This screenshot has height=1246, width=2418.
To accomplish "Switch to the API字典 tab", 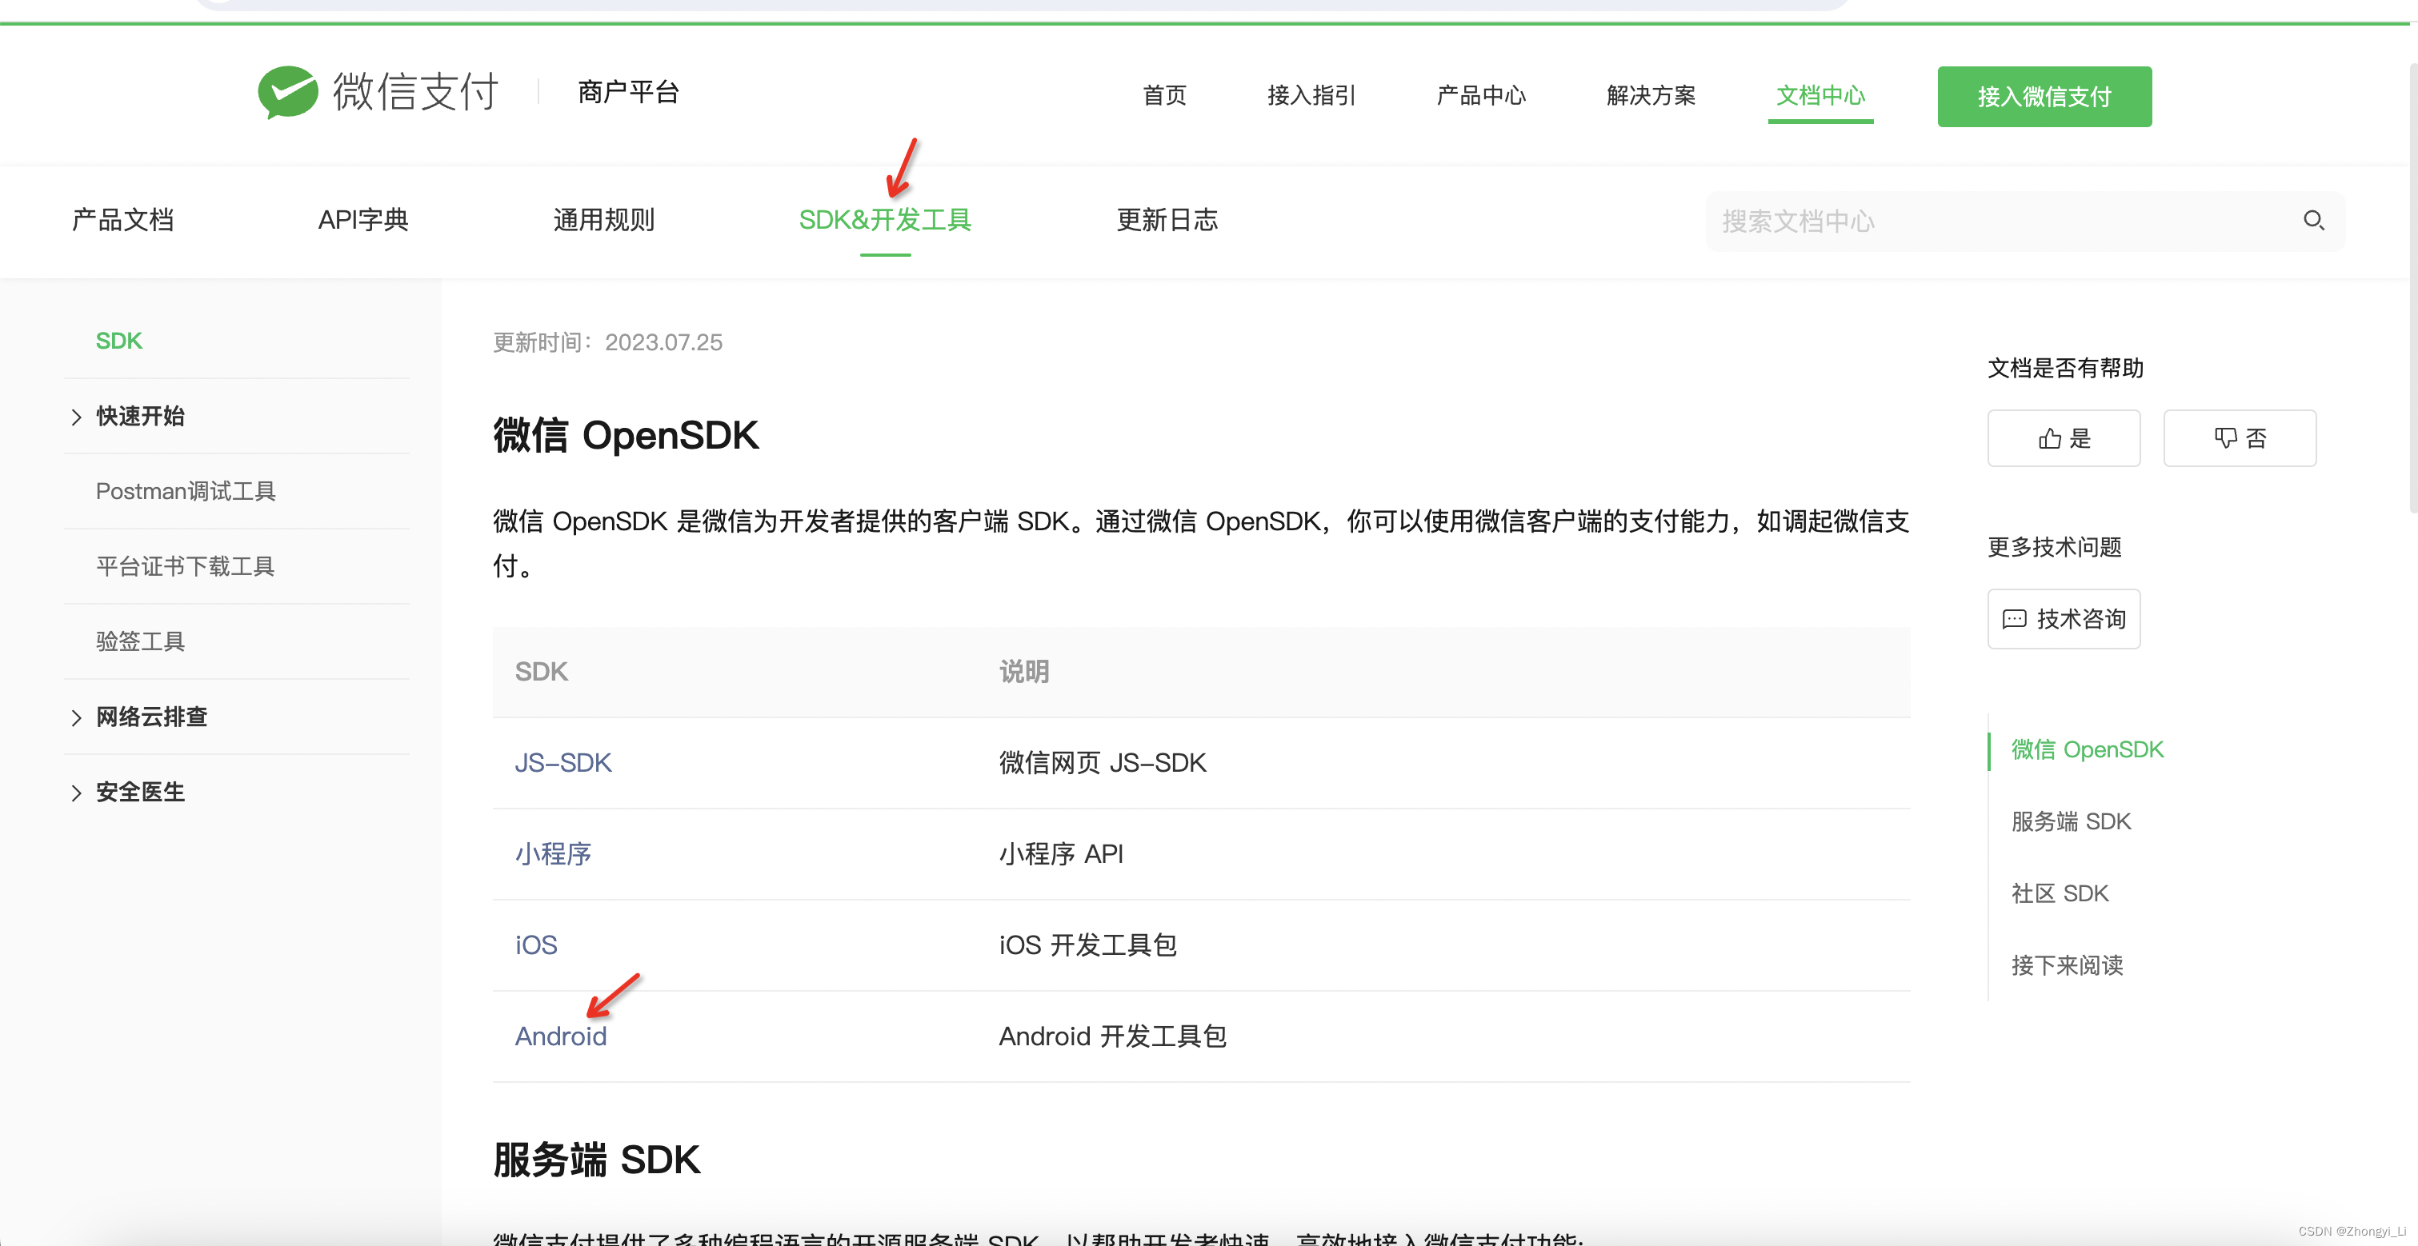I will 363,221.
